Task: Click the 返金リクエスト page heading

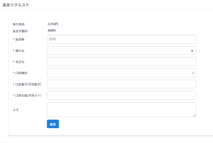Action: pyautogui.click(x=16, y=5)
